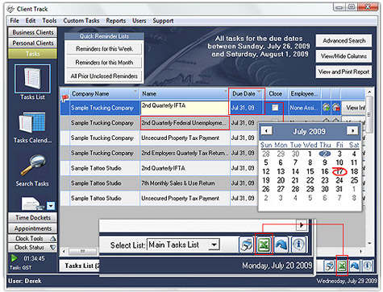Open the Custom Tasks menu

coord(81,21)
